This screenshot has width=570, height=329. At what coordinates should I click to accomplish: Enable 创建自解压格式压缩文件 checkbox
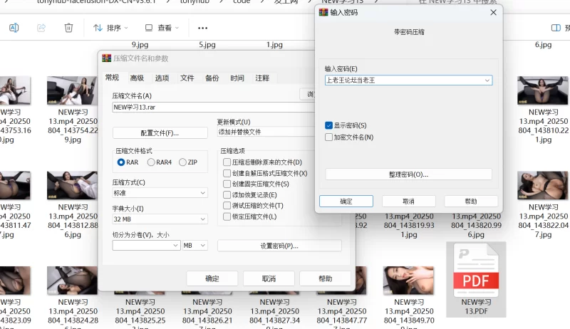coord(227,173)
